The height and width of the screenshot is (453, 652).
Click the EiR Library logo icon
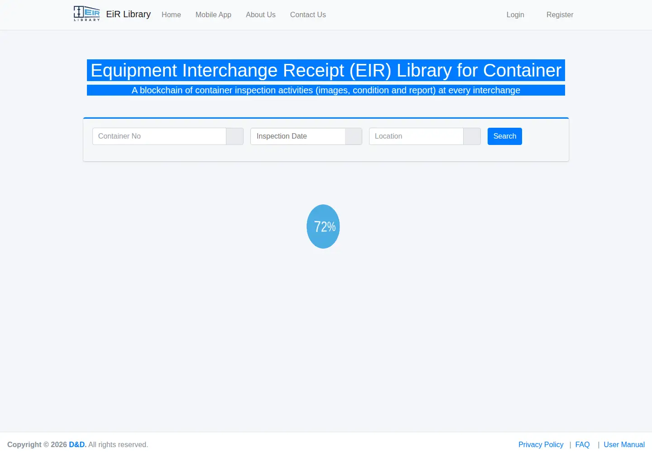(x=87, y=14)
